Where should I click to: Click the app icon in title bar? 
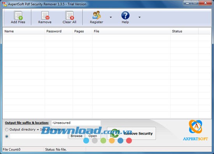coord(5,4)
